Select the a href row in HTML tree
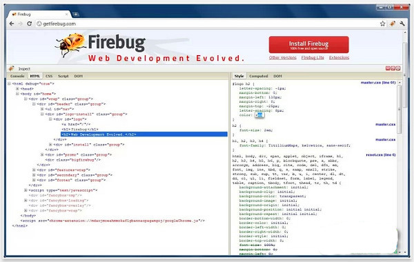Screen dimensions: 414x262 pyautogui.click(x=76, y=124)
